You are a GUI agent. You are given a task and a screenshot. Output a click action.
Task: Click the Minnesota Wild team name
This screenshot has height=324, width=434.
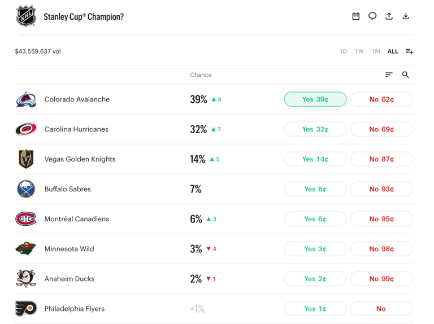coord(69,249)
